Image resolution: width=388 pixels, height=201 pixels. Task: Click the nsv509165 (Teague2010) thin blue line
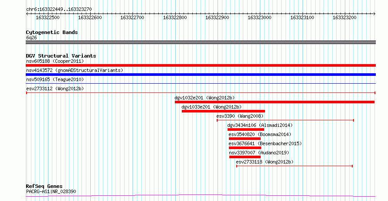(201, 84)
